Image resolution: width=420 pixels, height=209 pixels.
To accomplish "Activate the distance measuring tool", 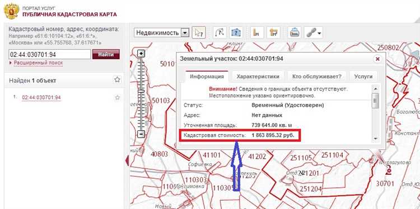I will (256, 33).
